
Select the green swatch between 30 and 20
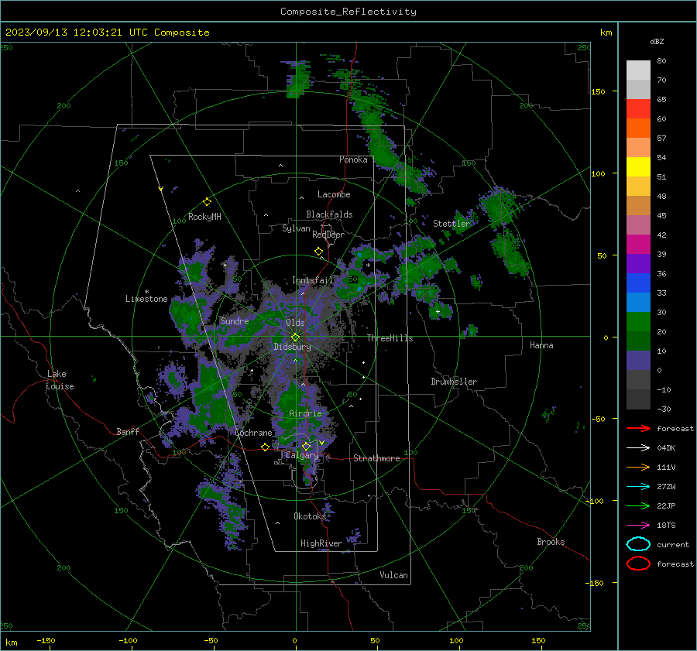point(638,322)
